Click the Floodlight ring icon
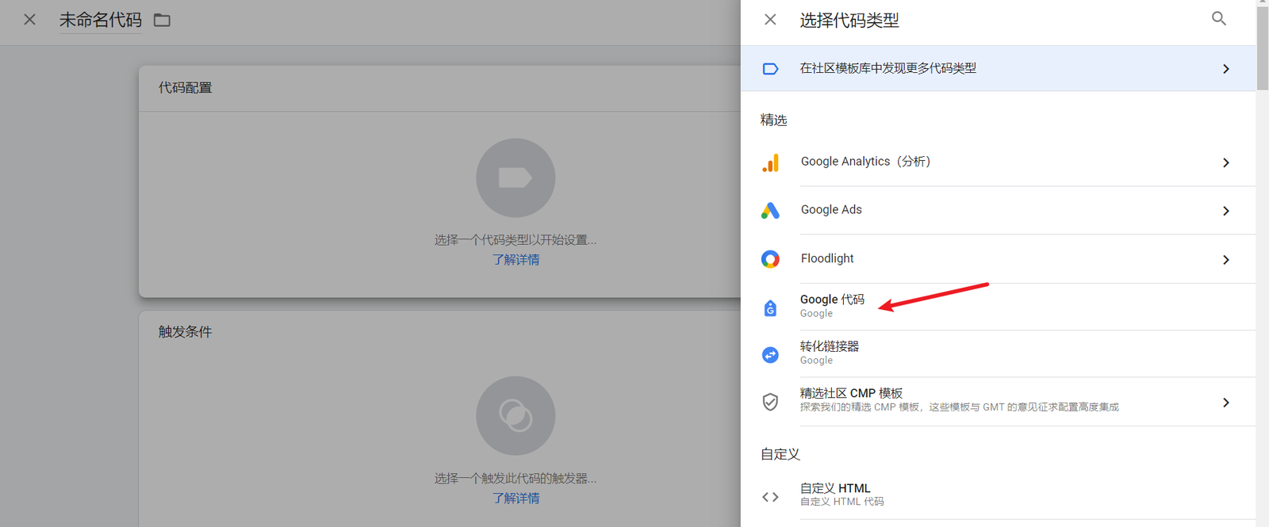This screenshot has height=527, width=1269. tap(770, 259)
